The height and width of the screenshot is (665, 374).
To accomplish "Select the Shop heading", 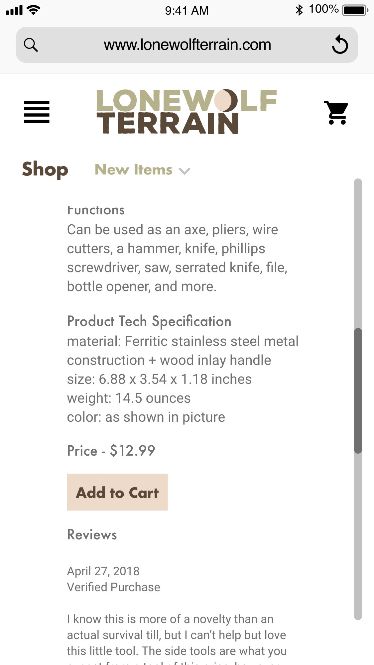I will coord(45,169).
